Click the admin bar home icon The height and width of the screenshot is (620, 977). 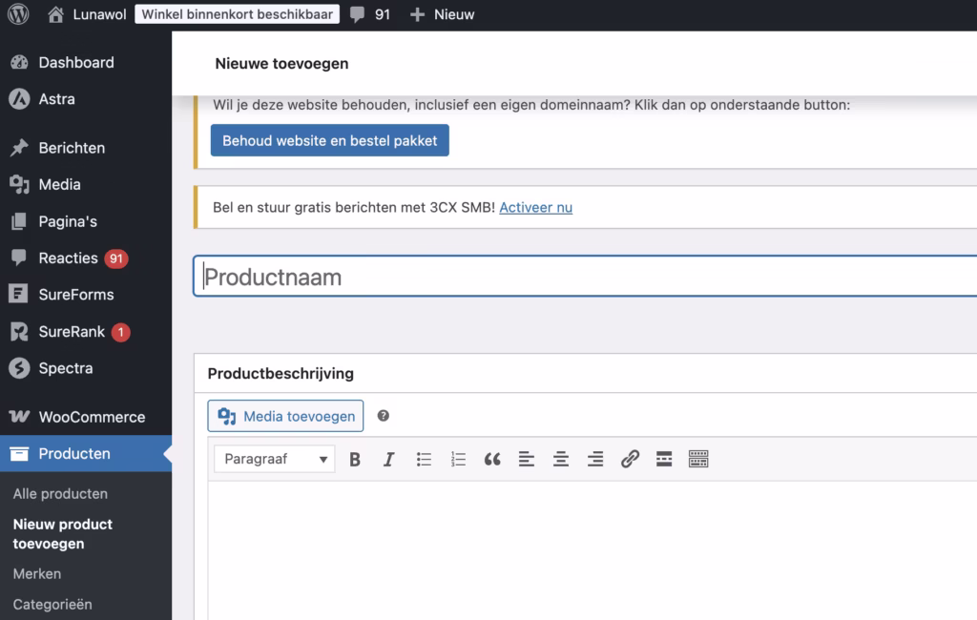[55, 14]
